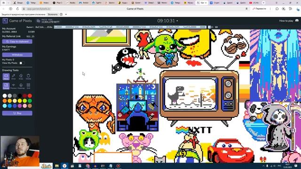The width and height of the screenshot is (301, 169).
Task: Toggle View My Pixels switch
Action: click(x=22, y=63)
